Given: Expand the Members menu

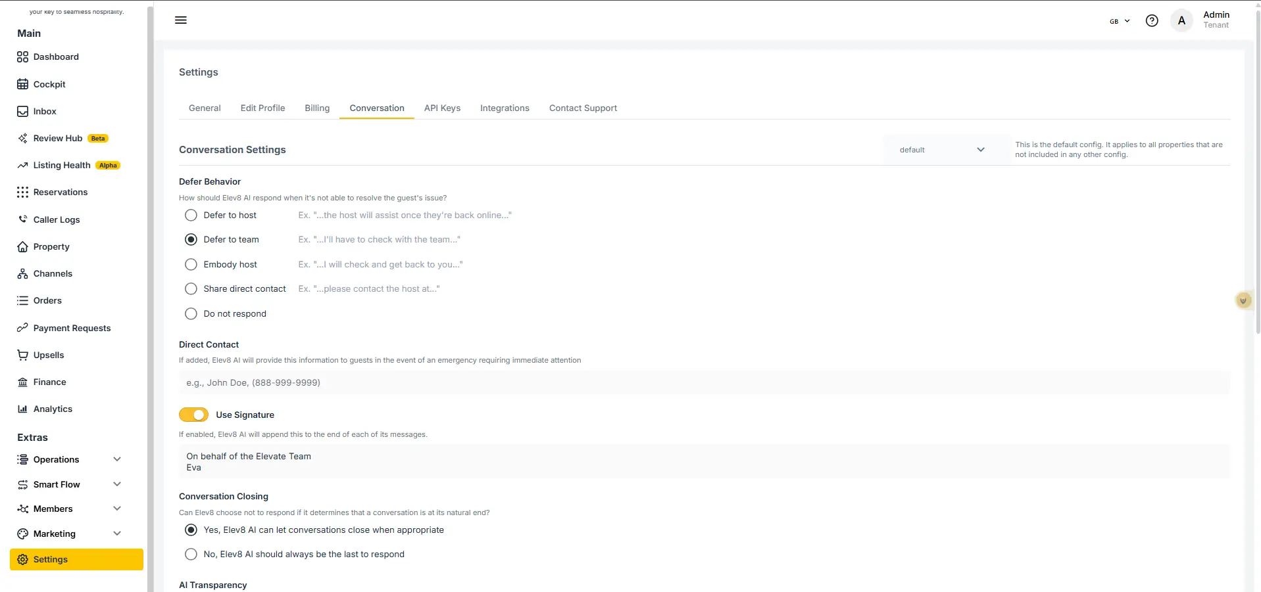Looking at the screenshot, I should [x=69, y=509].
